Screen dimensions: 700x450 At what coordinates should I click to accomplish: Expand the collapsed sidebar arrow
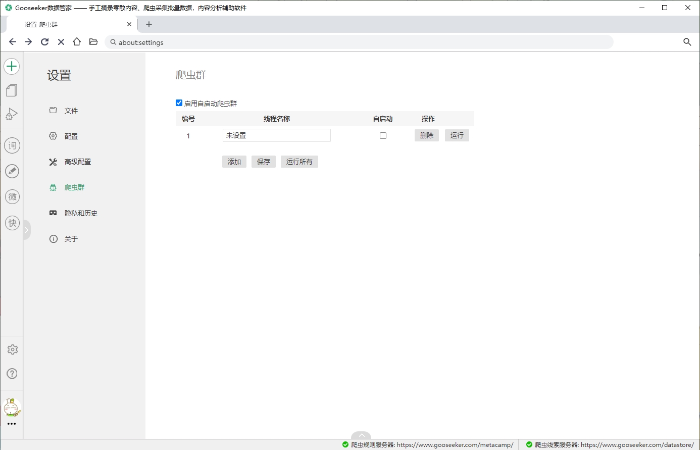[27, 229]
